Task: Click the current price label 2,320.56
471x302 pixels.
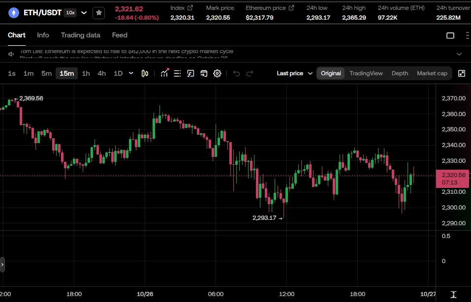Action: 452,179
